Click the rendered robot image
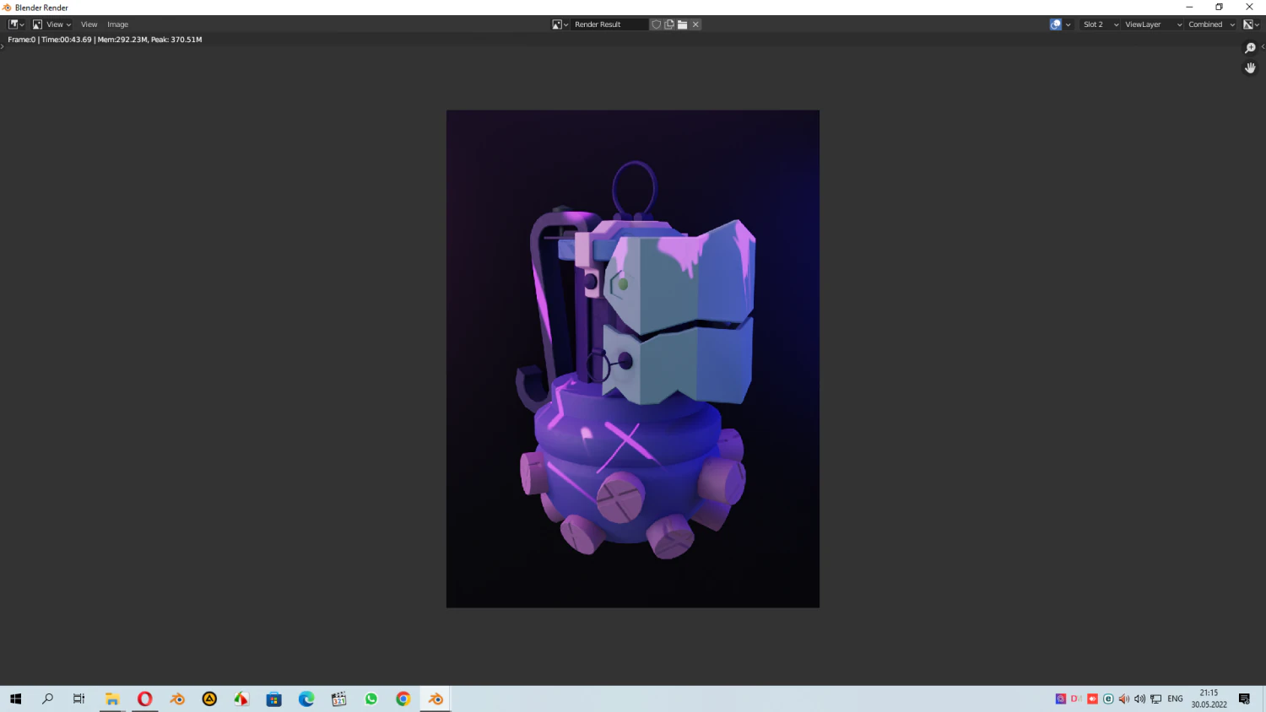Viewport: 1266px width, 712px height. 633,359
